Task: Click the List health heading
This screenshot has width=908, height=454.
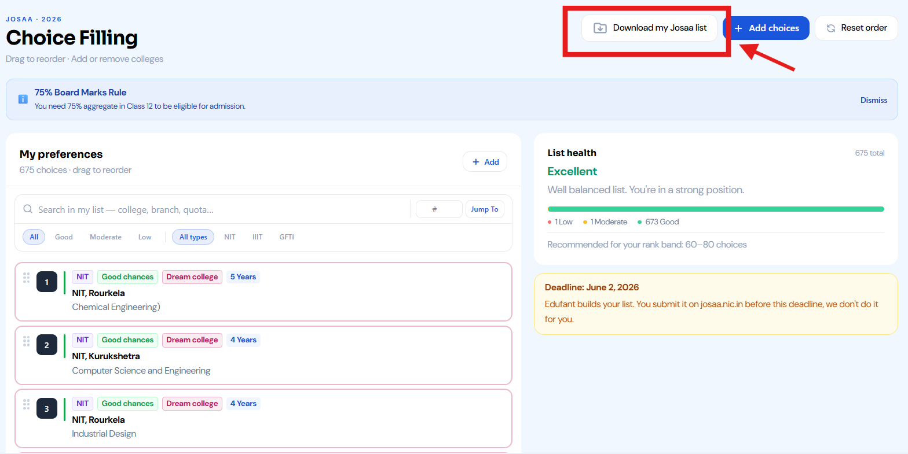Action: pyautogui.click(x=572, y=153)
